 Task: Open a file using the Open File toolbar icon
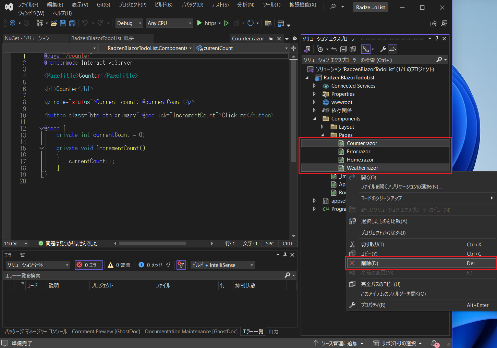tap(53, 23)
